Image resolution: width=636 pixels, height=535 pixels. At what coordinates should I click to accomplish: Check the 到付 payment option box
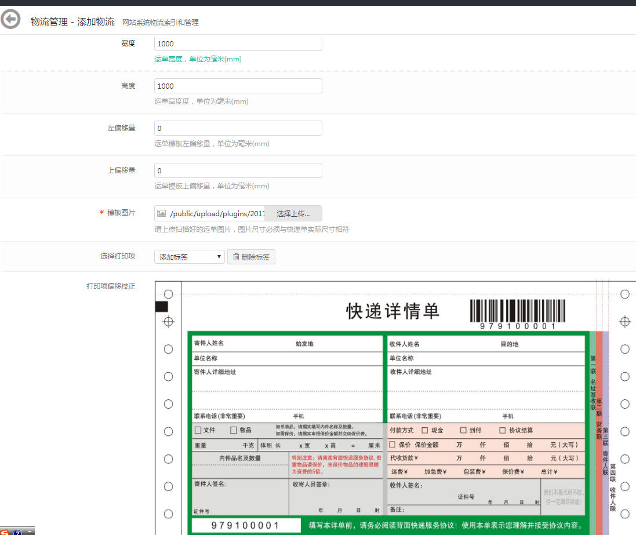[463, 430]
